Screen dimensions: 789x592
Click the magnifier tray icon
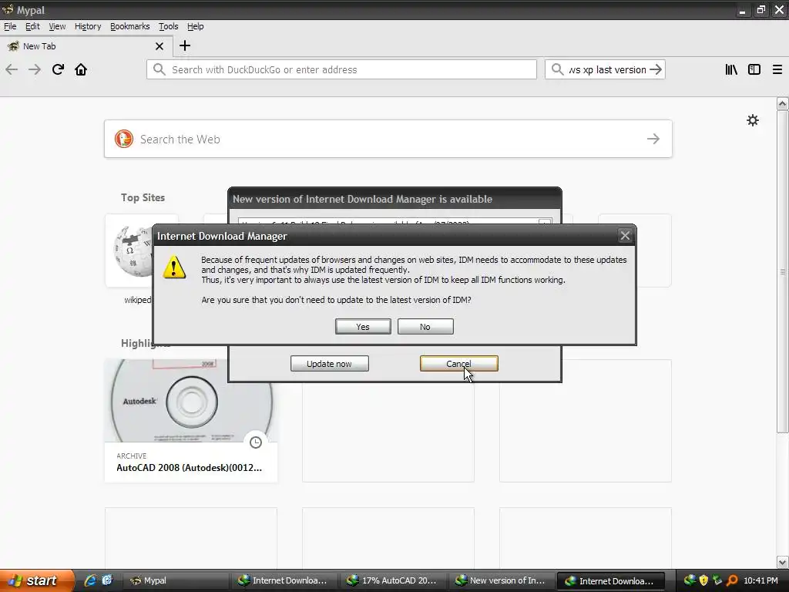coord(732,580)
